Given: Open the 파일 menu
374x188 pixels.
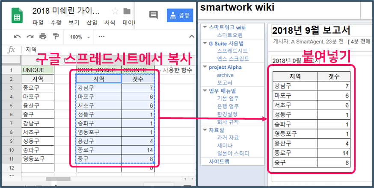Looking at the screenshot, I should (38, 23).
